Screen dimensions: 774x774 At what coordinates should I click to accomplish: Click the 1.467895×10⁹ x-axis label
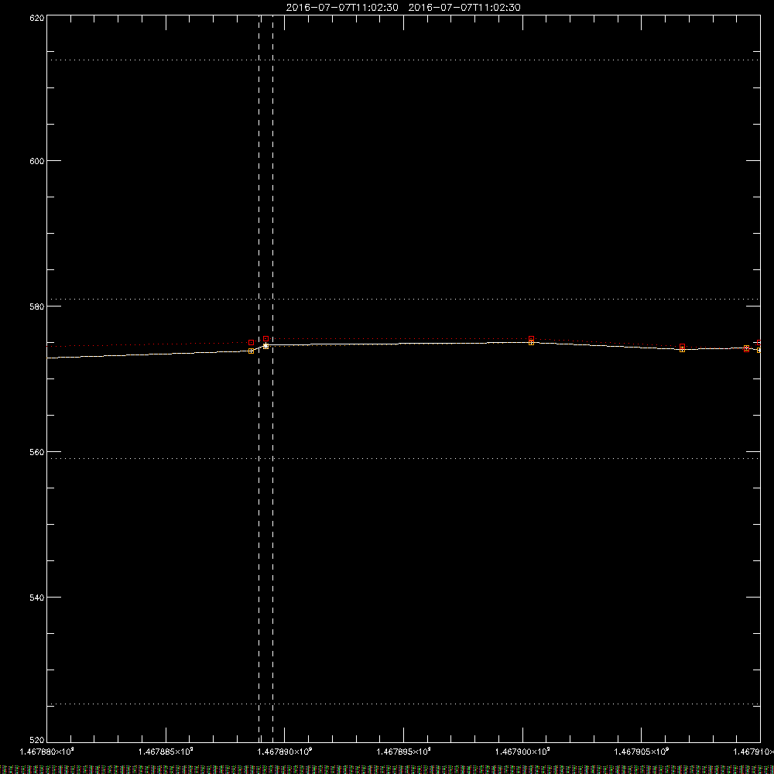click(x=404, y=752)
